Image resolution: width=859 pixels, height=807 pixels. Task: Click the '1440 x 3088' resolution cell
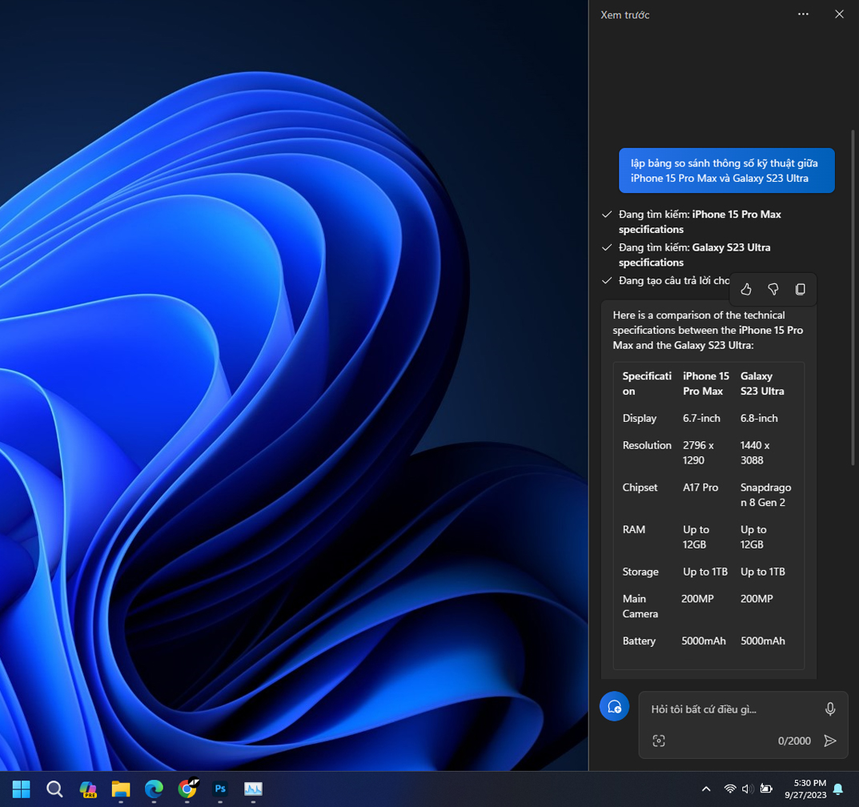tap(755, 452)
